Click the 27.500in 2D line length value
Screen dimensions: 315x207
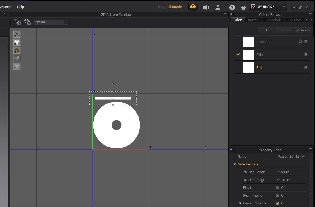[282, 172]
